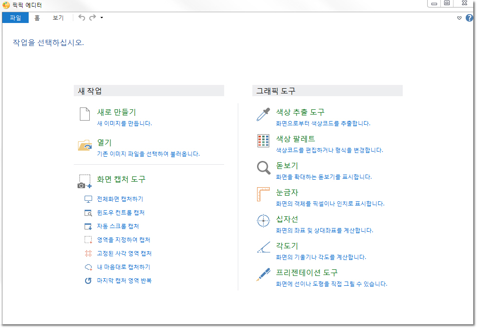Select 마지막 캡처 영역 반복
This screenshot has width=477, height=328.
(x=124, y=281)
